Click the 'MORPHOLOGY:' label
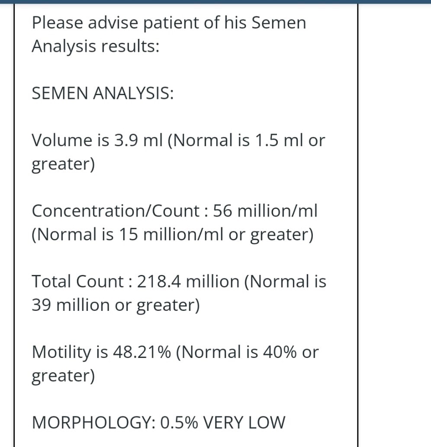The height and width of the screenshot is (447, 431). click(x=93, y=422)
